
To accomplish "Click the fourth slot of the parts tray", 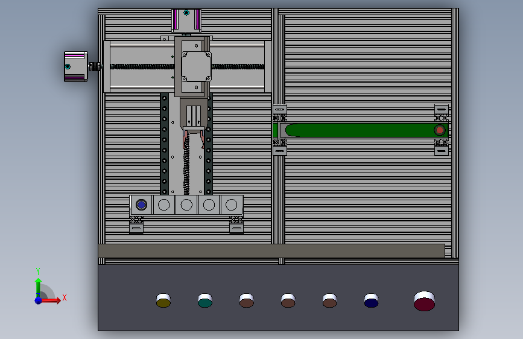I will [x=209, y=204].
